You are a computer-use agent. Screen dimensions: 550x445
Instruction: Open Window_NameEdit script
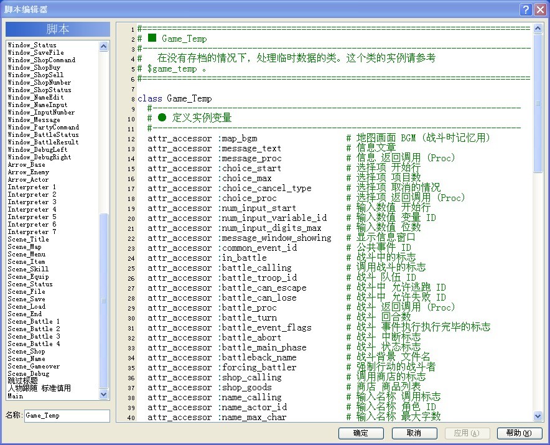pos(36,97)
